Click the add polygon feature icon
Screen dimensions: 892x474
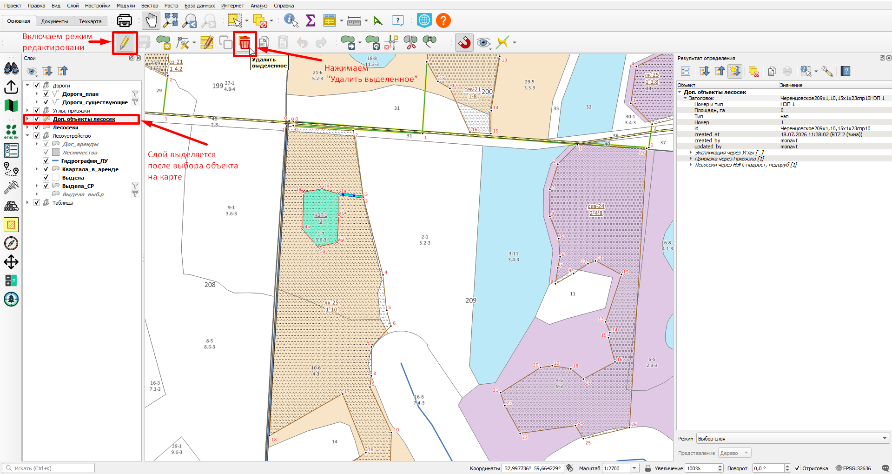pyautogui.click(x=163, y=43)
